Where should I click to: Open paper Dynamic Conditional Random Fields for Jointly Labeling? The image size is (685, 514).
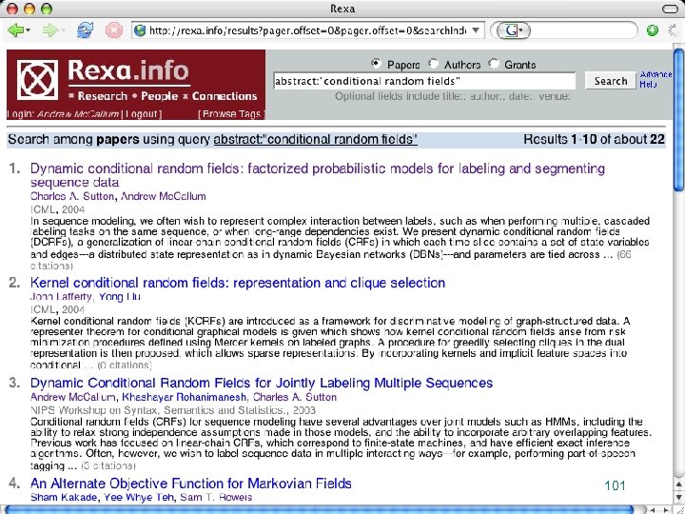[x=262, y=383]
